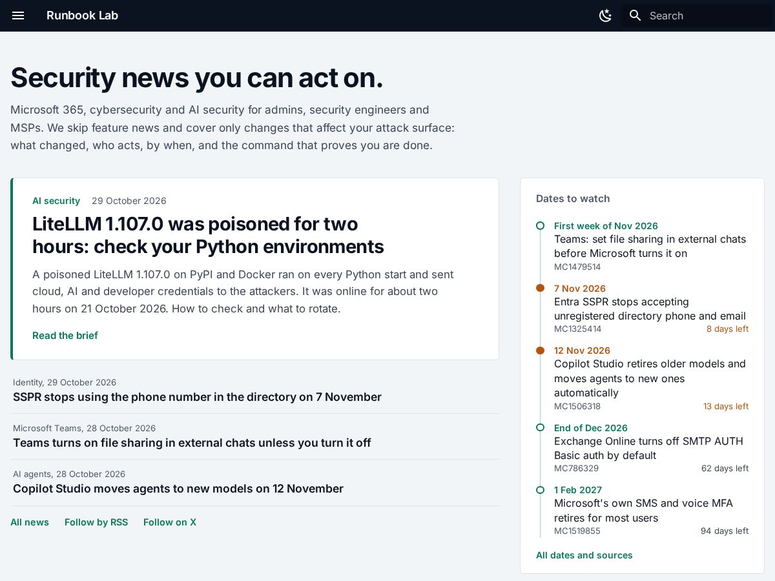Open SSPR stops using phone number article
The height and width of the screenshot is (581, 775).
point(197,397)
